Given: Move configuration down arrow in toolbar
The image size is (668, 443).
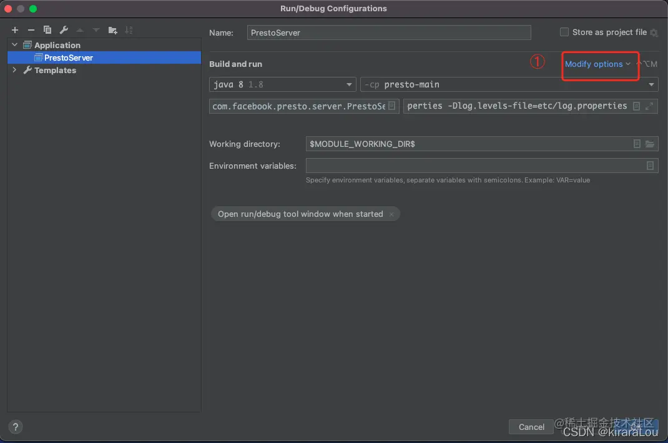Looking at the screenshot, I should click(96, 30).
